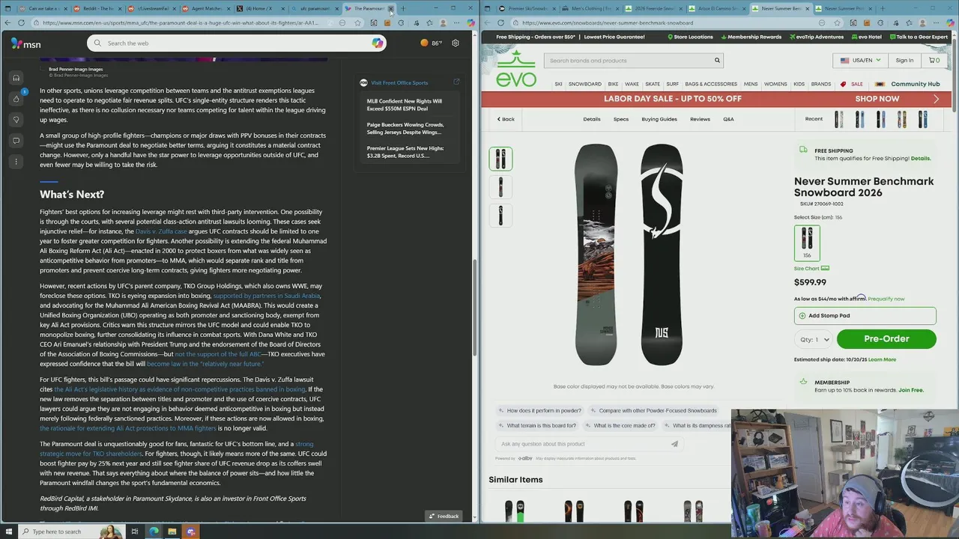Switch to r/LivestreamFail tab
The width and height of the screenshot is (959, 539).
(x=153, y=8)
